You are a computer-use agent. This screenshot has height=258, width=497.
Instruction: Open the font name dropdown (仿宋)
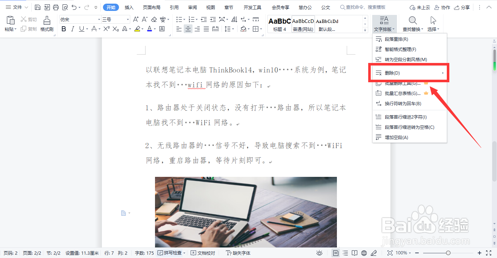point(99,20)
